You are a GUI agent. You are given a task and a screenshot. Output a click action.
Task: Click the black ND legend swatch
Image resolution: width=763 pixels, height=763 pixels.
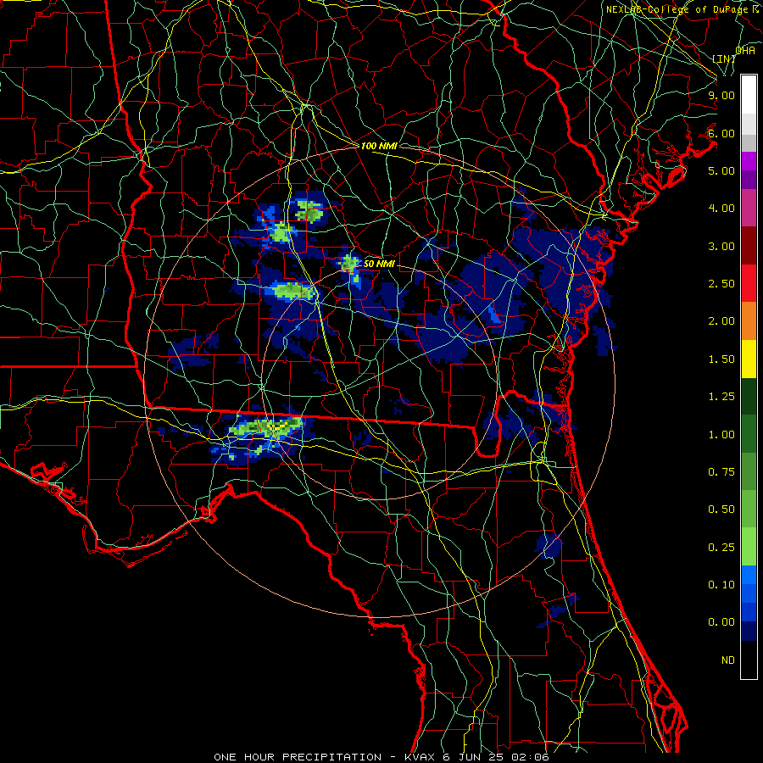click(749, 660)
